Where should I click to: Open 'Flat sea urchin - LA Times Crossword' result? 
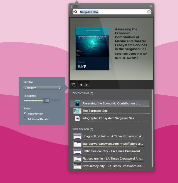pos(109,159)
